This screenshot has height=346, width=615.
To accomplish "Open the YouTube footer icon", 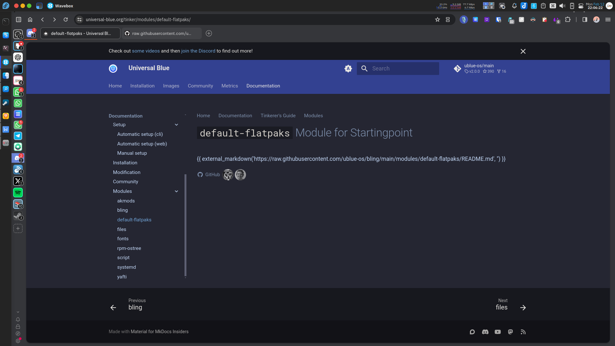I will [x=497, y=332].
